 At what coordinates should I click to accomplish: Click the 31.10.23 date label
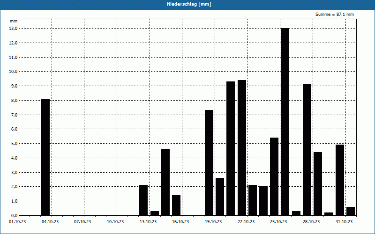tap(344, 222)
